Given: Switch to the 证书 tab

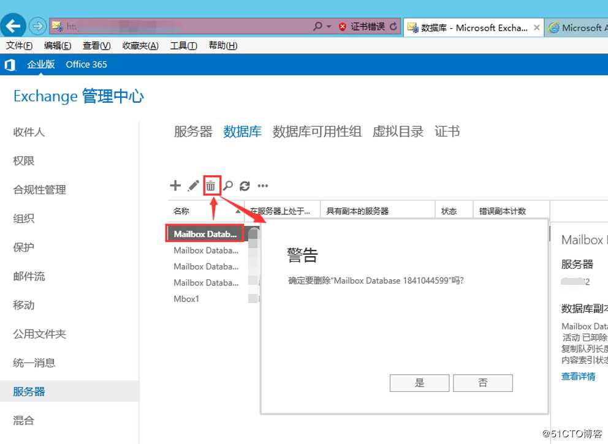Looking at the screenshot, I should coord(447,132).
